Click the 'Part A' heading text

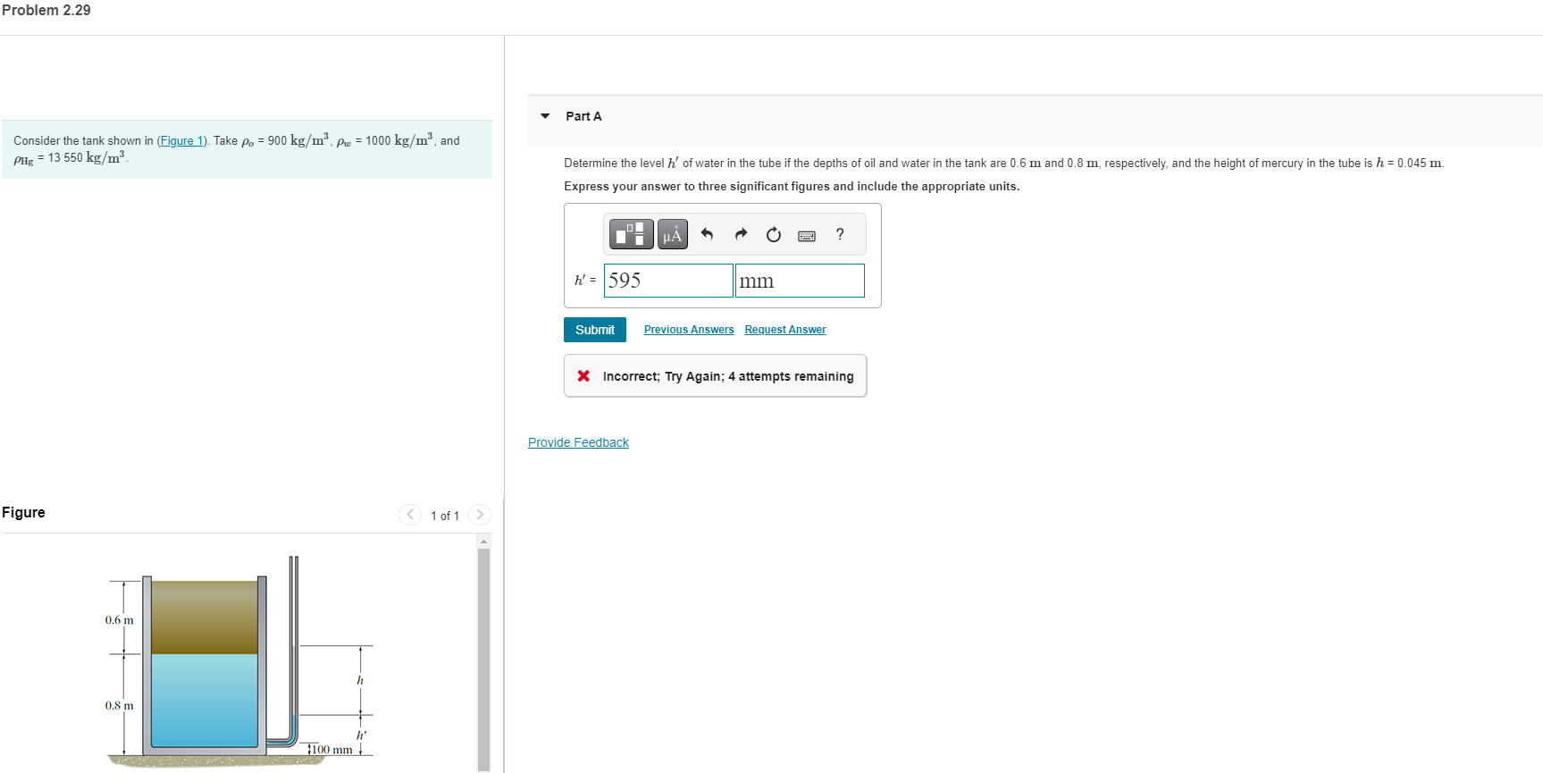point(583,116)
